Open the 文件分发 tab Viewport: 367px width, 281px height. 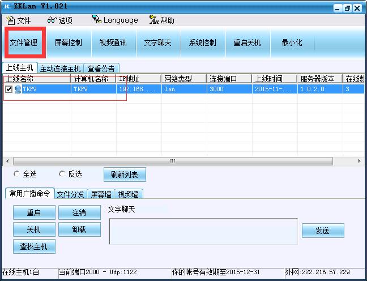coord(71,194)
